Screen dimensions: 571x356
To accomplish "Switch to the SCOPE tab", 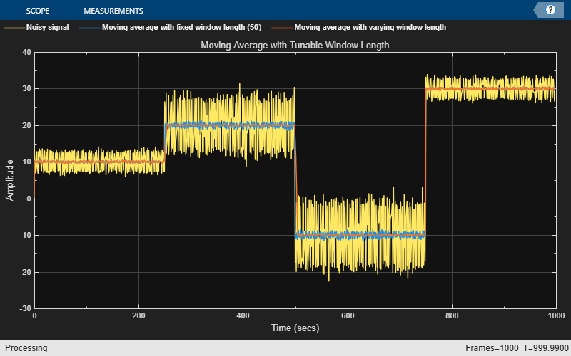I will pyautogui.click(x=37, y=11).
